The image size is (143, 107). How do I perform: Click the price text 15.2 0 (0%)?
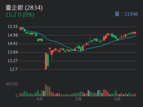20,15
